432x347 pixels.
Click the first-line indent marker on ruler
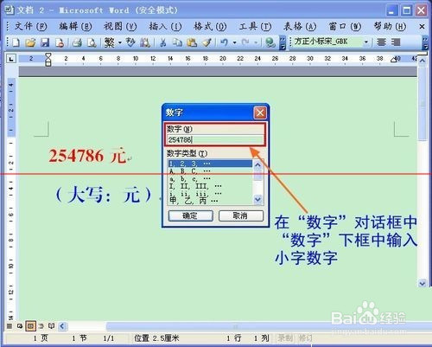tap(48, 55)
